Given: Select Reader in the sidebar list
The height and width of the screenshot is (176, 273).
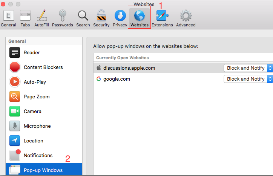Looking at the screenshot, I should (x=44, y=52).
